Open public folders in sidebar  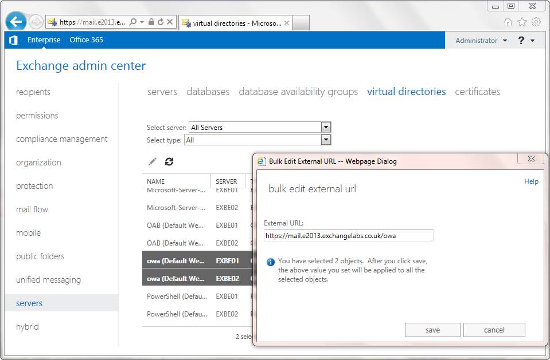point(40,256)
